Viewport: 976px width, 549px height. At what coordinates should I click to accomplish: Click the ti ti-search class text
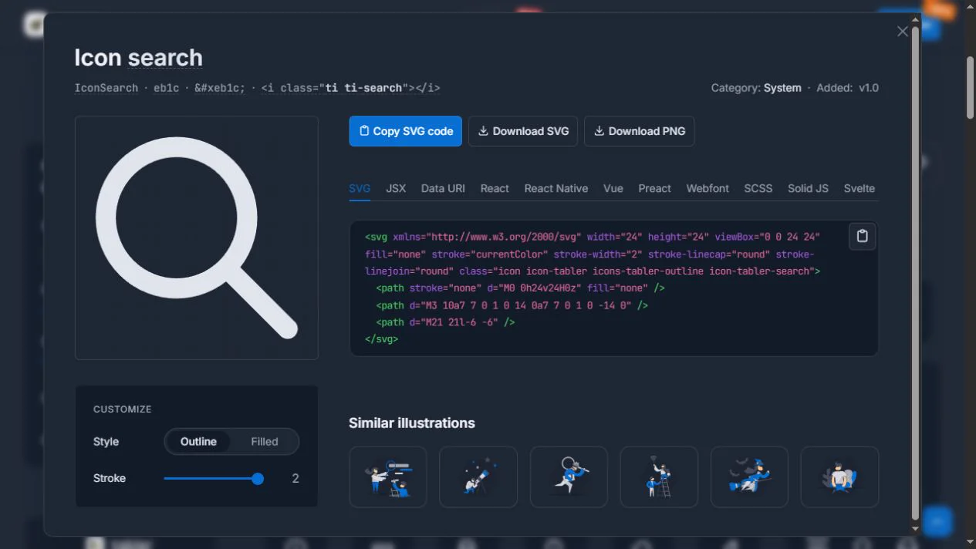pyautogui.click(x=363, y=88)
